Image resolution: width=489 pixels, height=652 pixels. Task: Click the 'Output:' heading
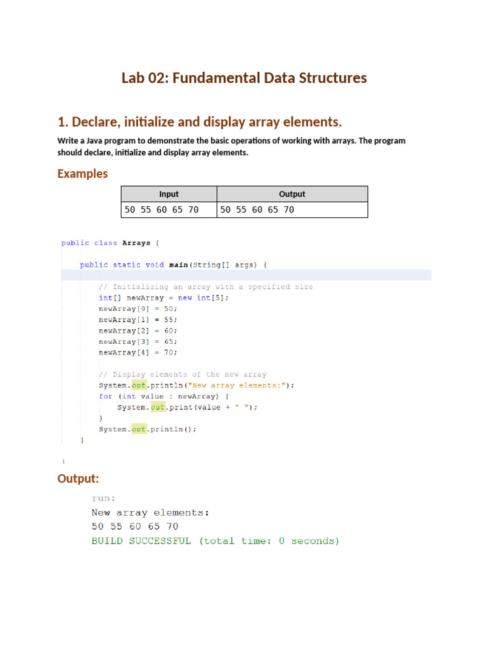[x=78, y=479]
